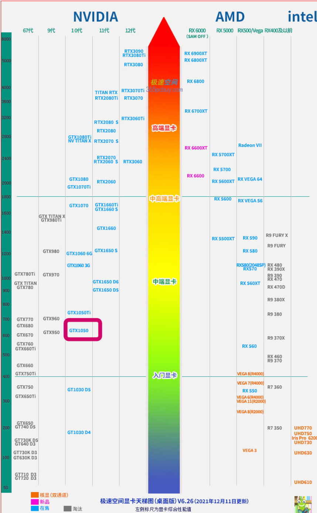The height and width of the screenshot is (513, 317).
Task: Select the NVIDIA heading
Action: (x=95, y=17)
